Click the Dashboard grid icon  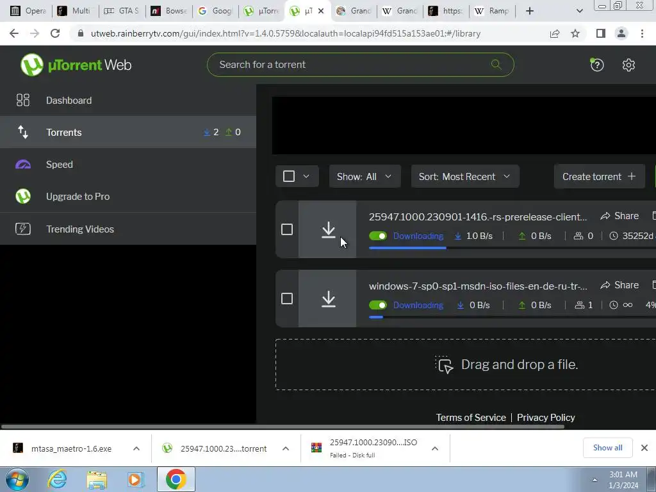click(x=23, y=100)
